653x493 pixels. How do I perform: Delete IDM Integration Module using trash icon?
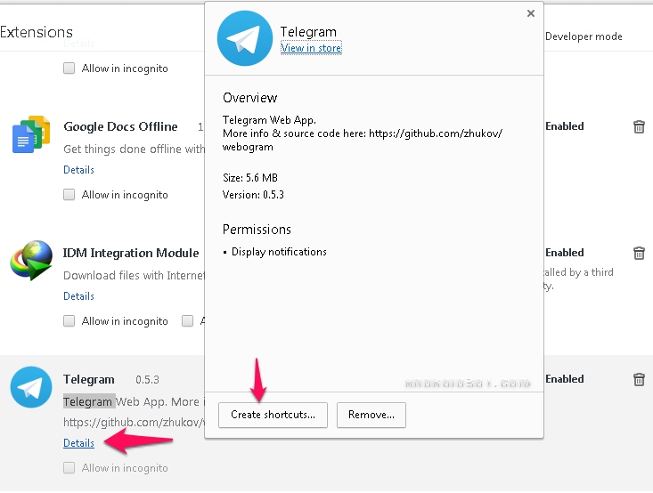(x=639, y=253)
